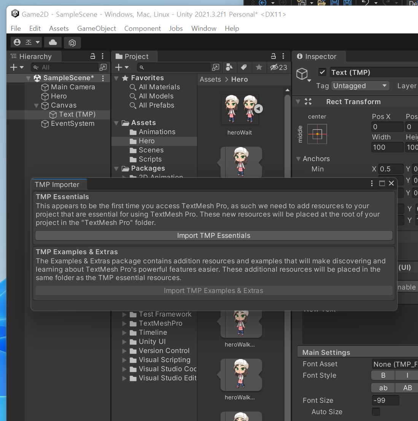Toggle hidden packages visibility 23
This screenshot has height=421, width=418.
[279, 67]
